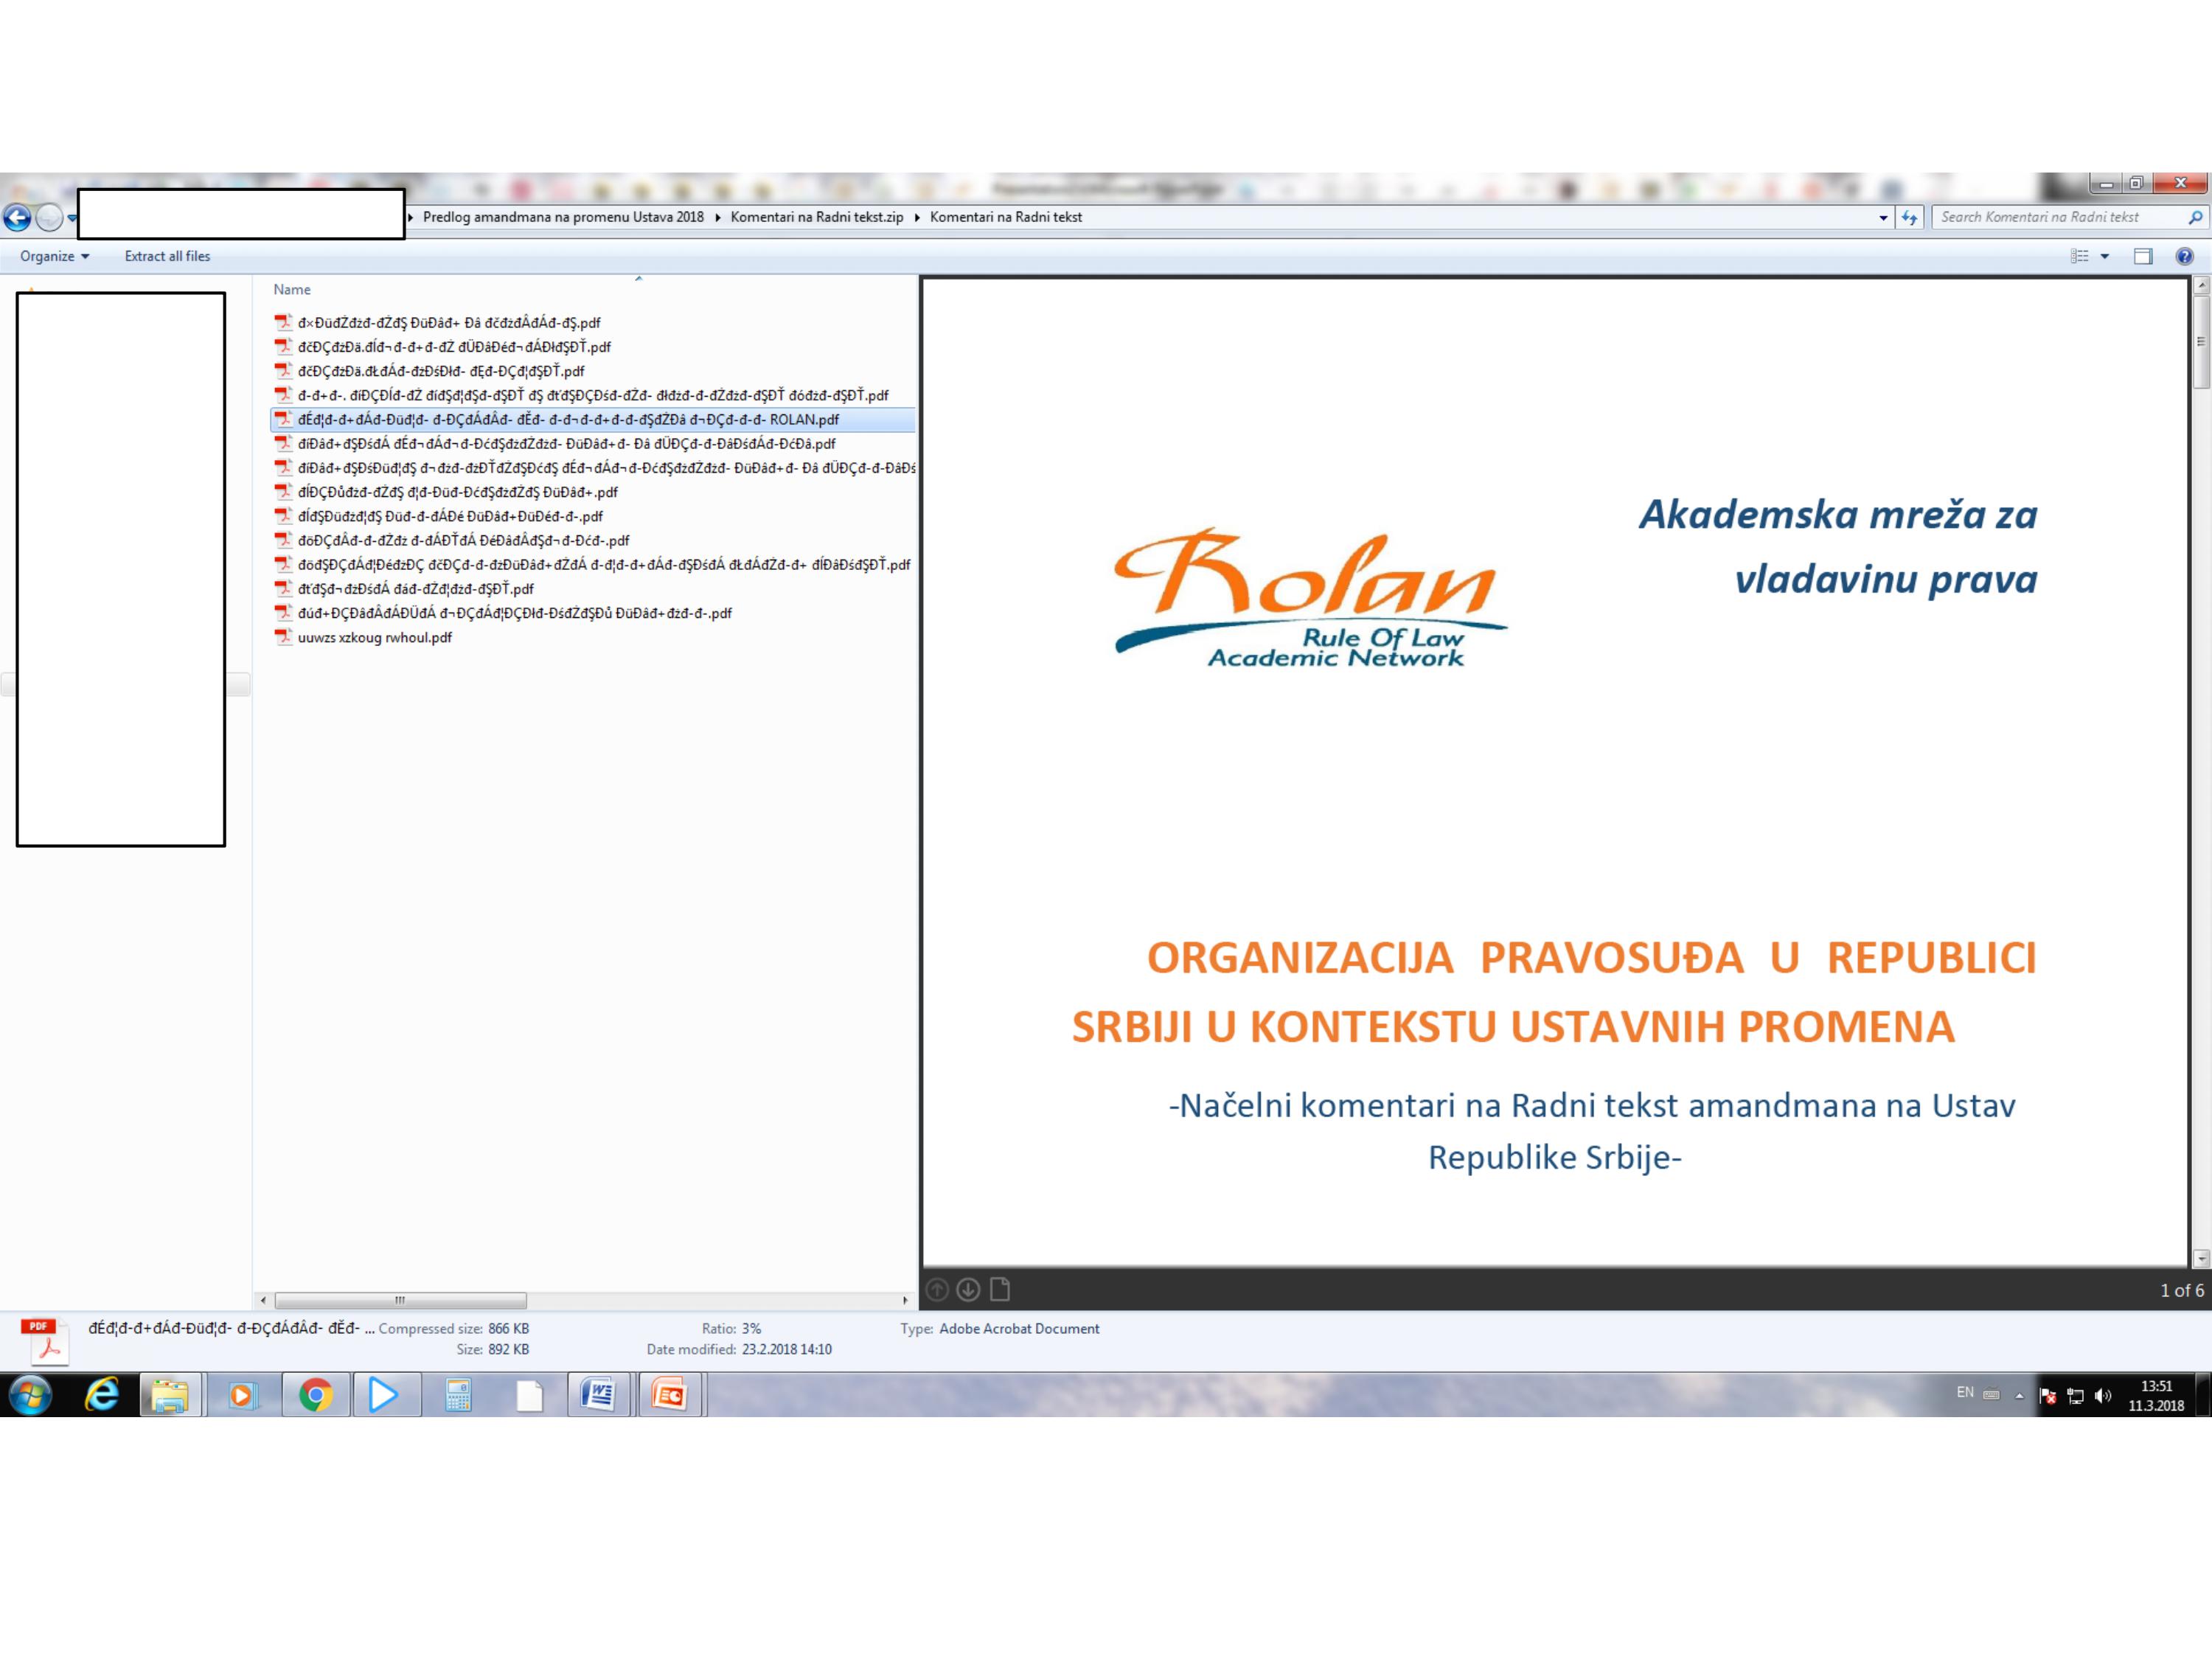Open Internet Explorer from taskbar
This screenshot has width=2212, height=1659.
[x=102, y=1394]
